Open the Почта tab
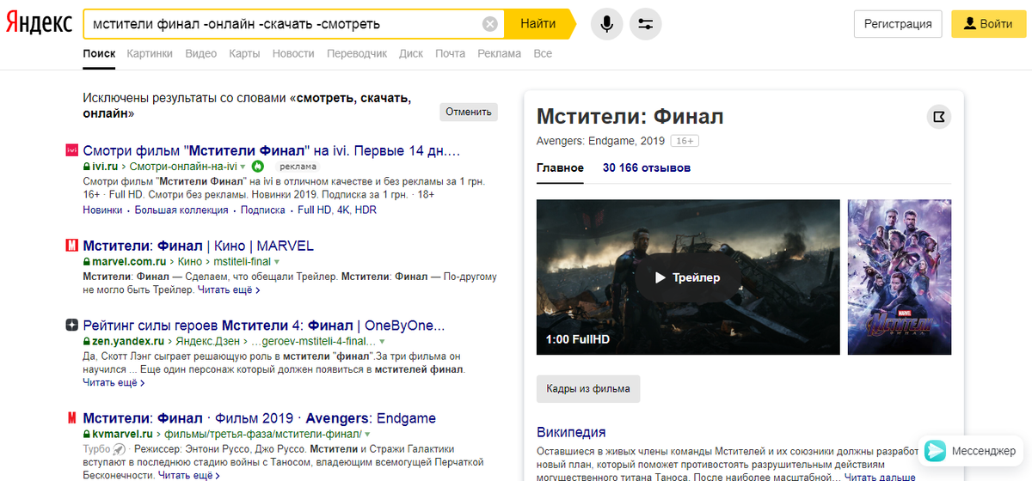Image resolution: width=1032 pixels, height=481 pixels. click(x=450, y=53)
